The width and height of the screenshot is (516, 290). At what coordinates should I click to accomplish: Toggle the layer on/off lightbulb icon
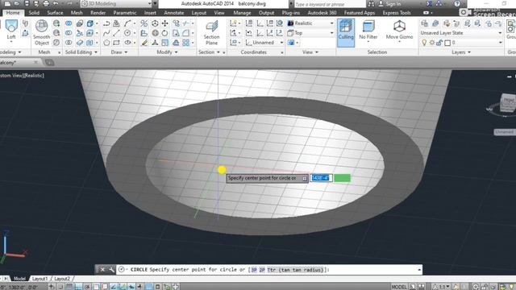pyautogui.click(x=424, y=43)
